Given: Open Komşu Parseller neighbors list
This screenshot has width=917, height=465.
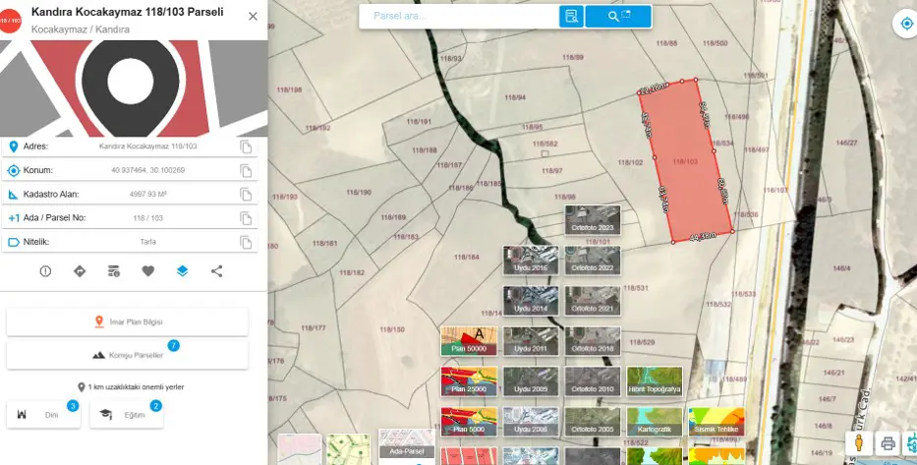Looking at the screenshot, I should pos(128,355).
